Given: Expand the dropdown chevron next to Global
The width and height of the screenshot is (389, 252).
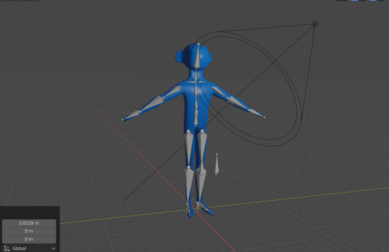Looking at the screenshot, I should (x=53, y=248).
